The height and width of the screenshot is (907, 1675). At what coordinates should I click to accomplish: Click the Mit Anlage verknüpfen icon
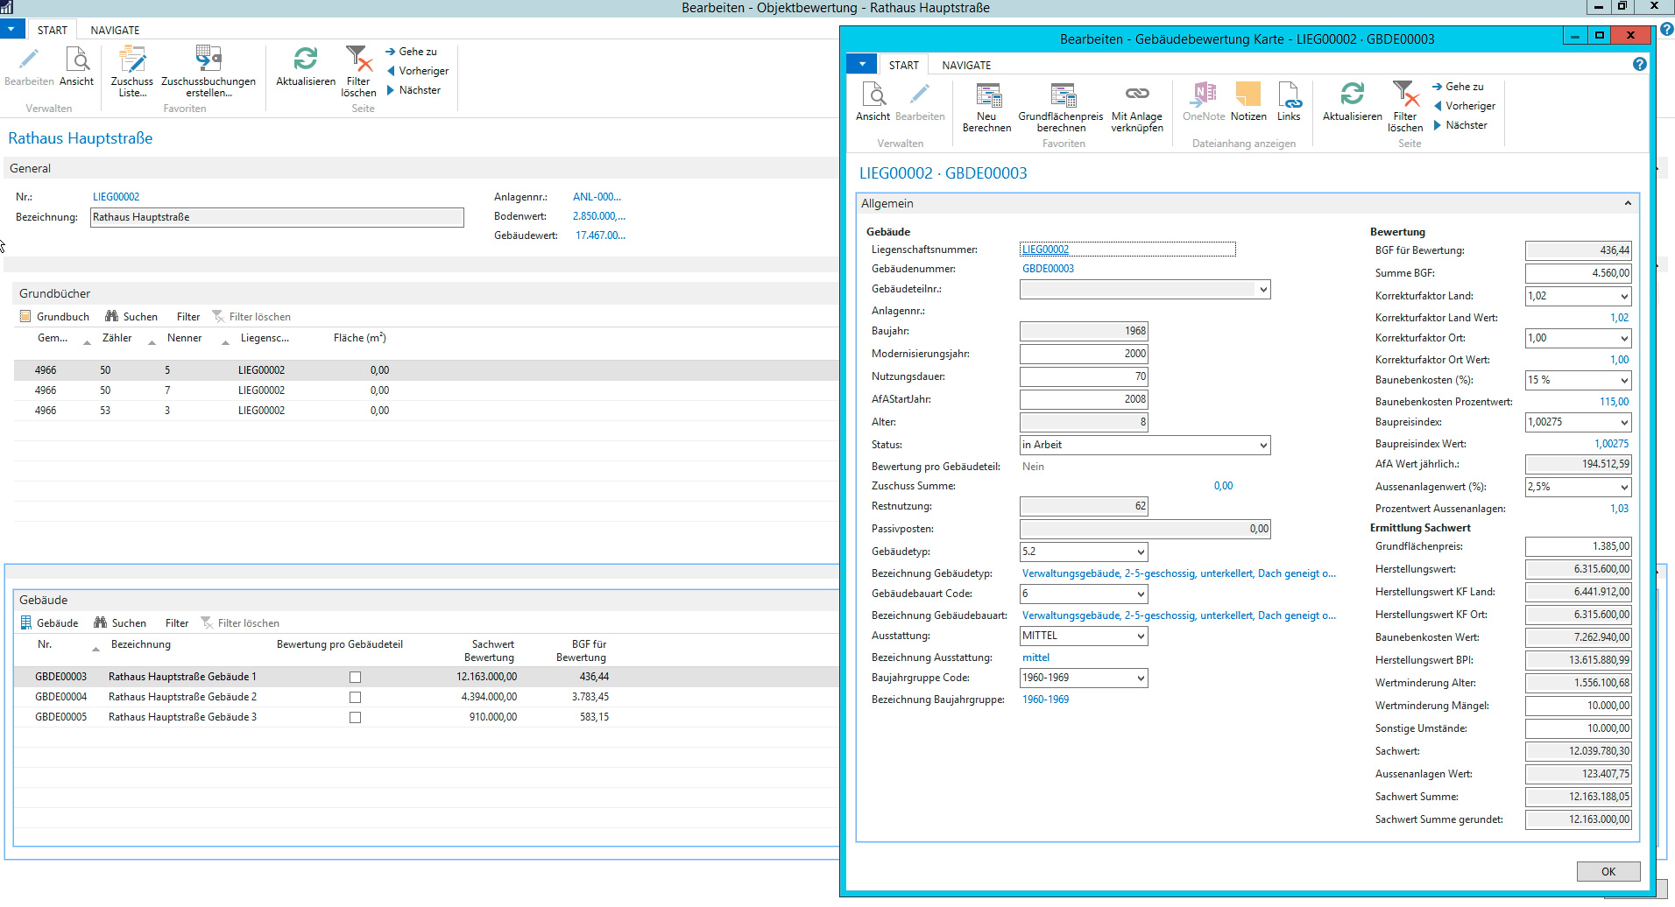(x=1136, y=96)
